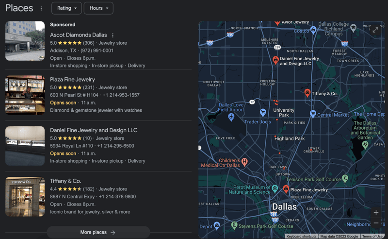Open map Keyboard shortcuts
The height and width of the screenshot is (239, 388).
tap(301, 237)
